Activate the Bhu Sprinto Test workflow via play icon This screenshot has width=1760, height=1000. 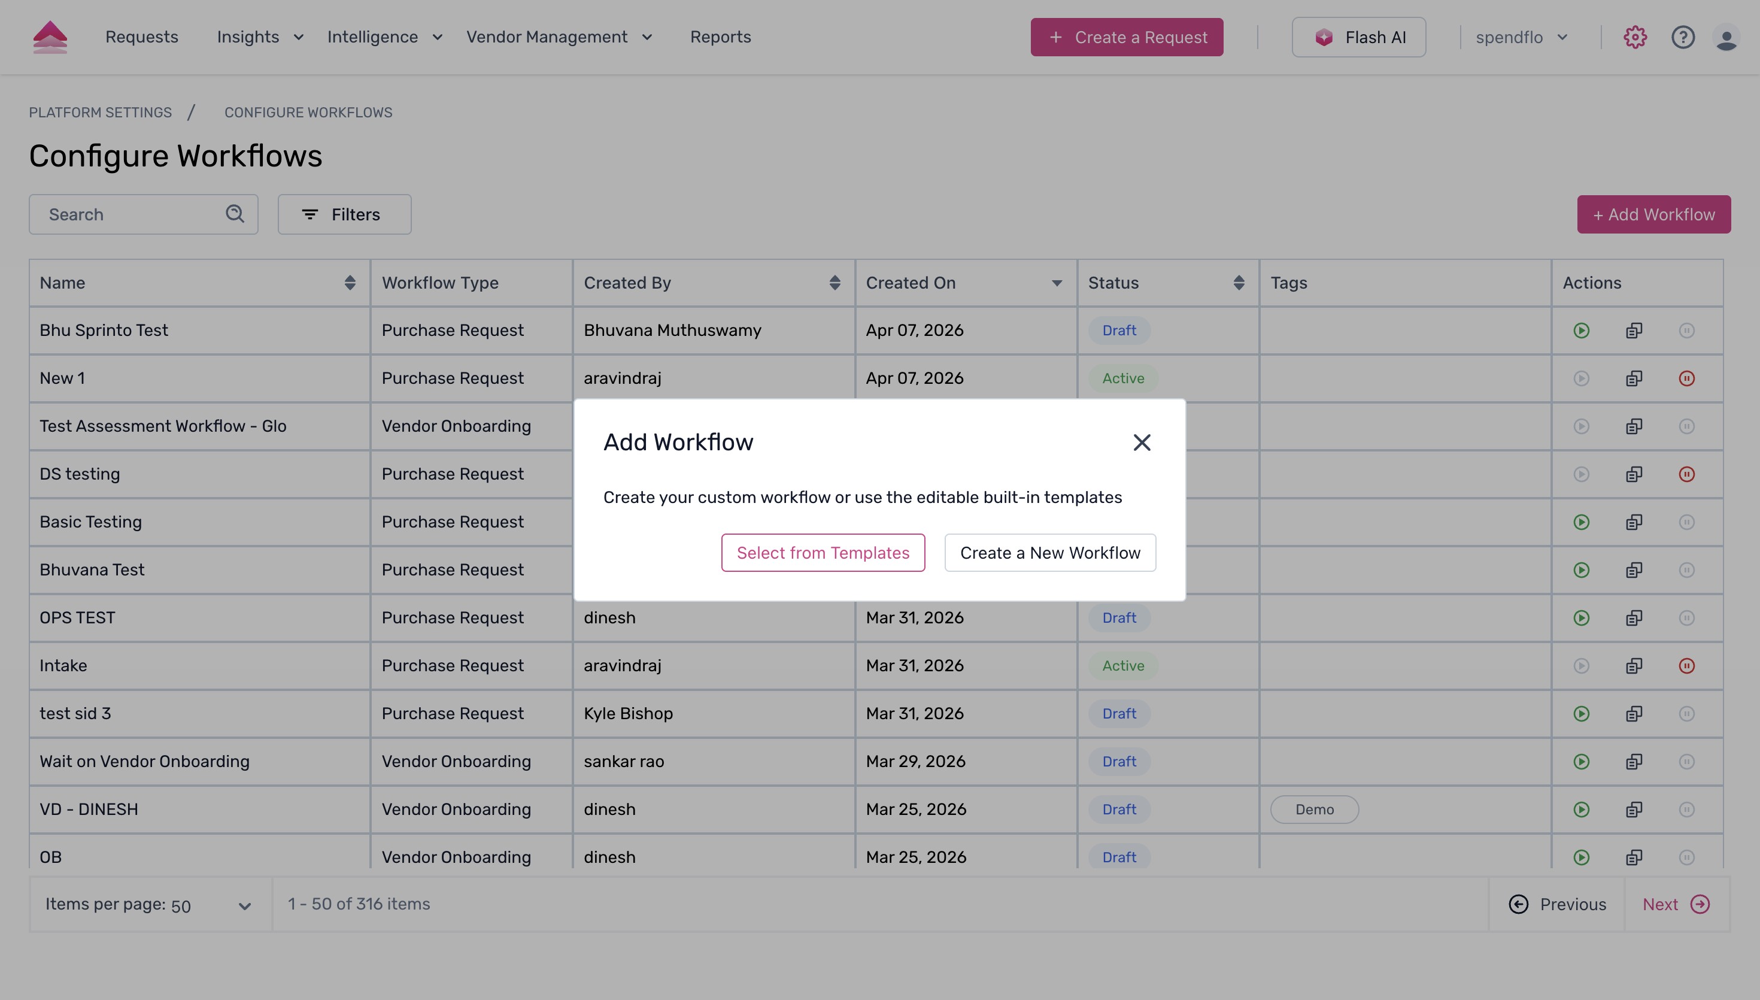pyautogui.click(x=1582, y=331)
